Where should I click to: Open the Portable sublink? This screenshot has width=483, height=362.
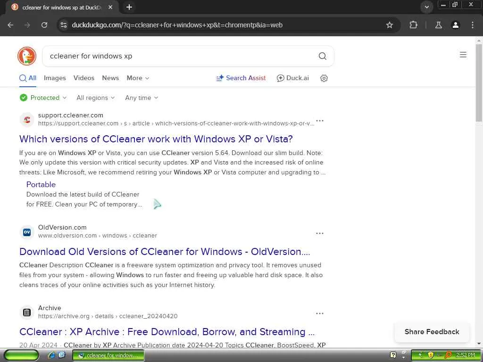[41, 184]
